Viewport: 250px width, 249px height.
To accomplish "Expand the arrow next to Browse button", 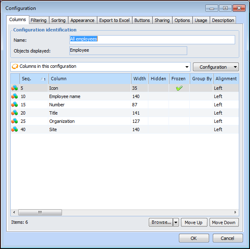I will click(x=176, y=223).
